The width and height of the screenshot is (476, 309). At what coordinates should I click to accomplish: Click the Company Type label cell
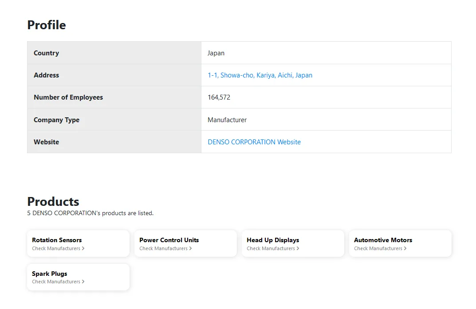[x=114, y=120]
